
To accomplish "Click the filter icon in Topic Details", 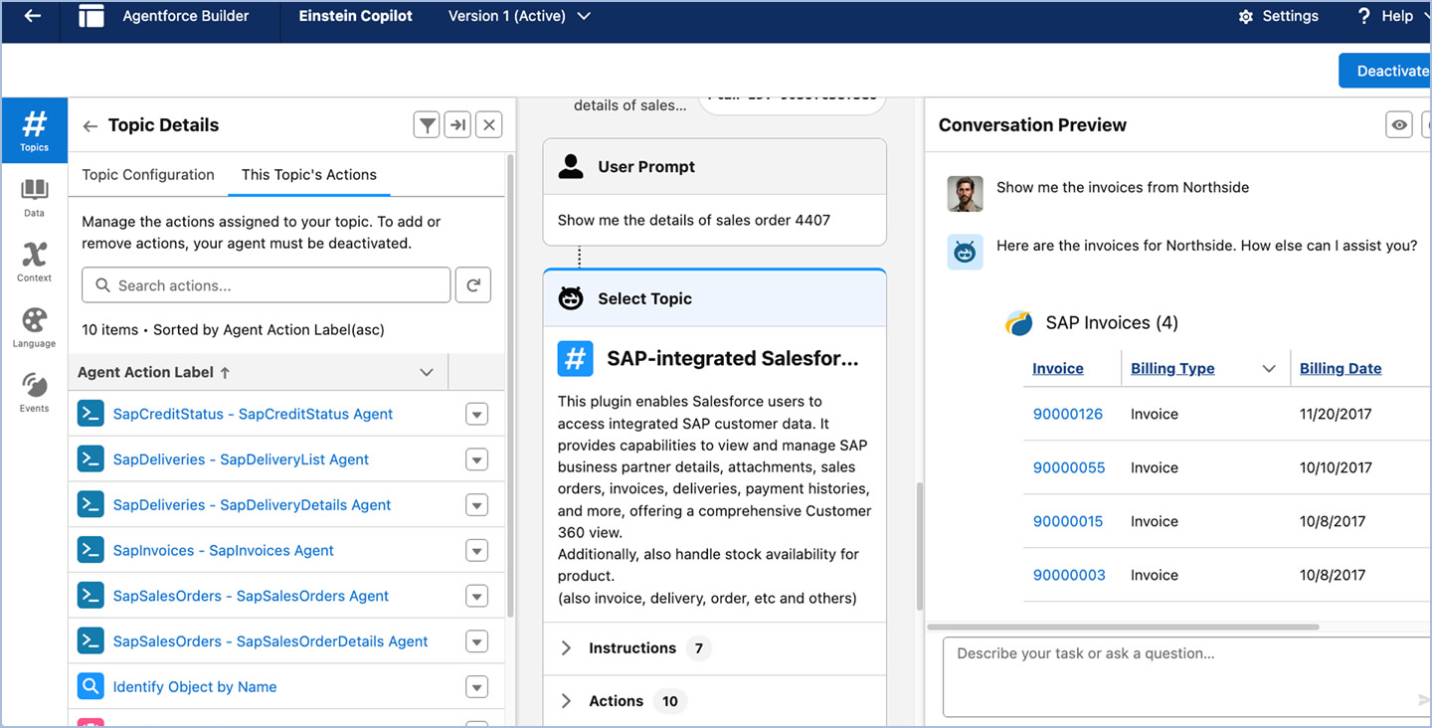I will [x=427, y=125].
